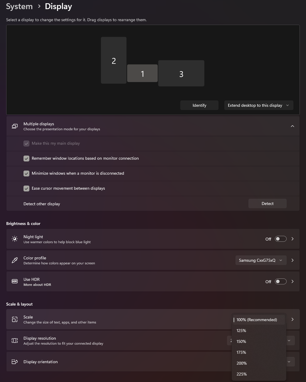Open the Extend desktop to this display dropdown
The height and width of the screenshot is (382, 306).
(x=258, y=105)
